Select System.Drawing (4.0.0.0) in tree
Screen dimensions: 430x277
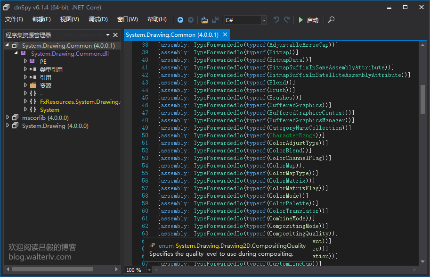[x=55, y=126]
